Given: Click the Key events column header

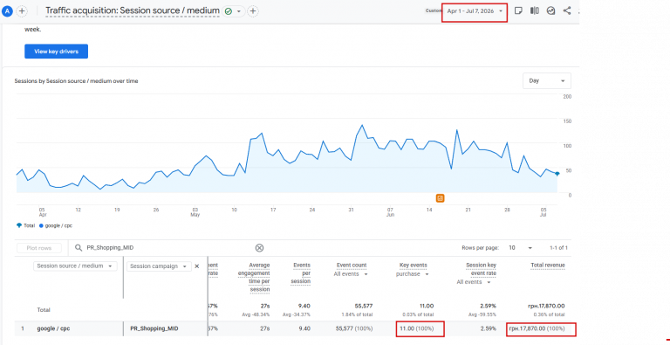Looking at the screenshot, I should coord(414,266).
